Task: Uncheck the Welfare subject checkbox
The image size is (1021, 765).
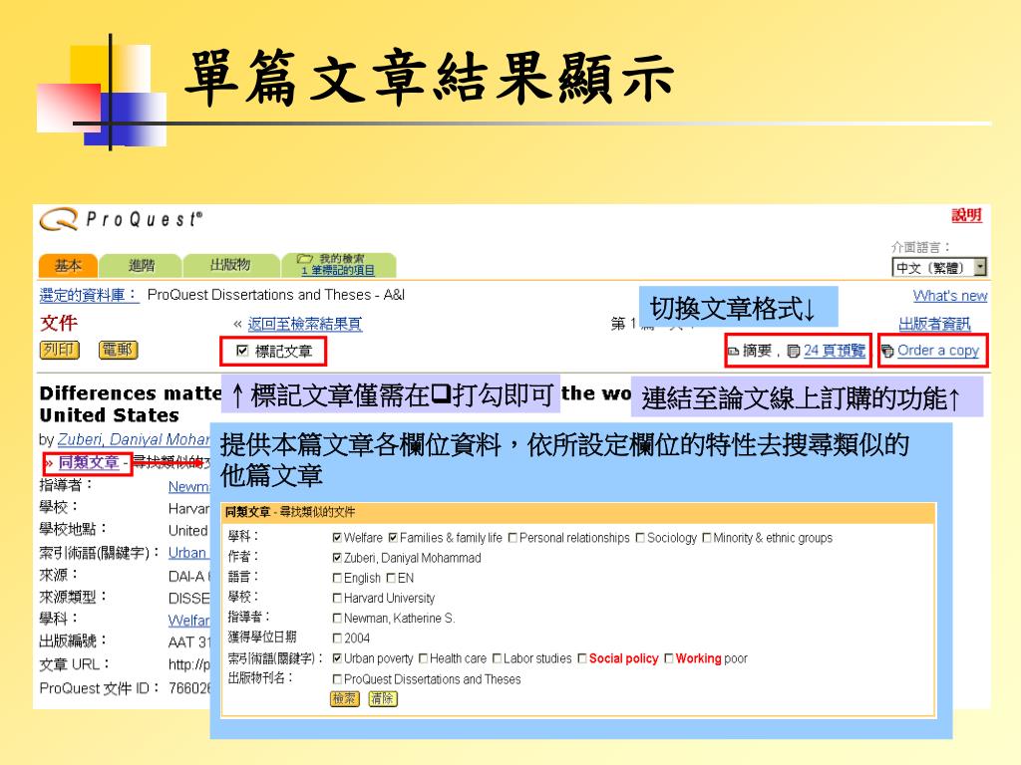Action: click(337, 538)
